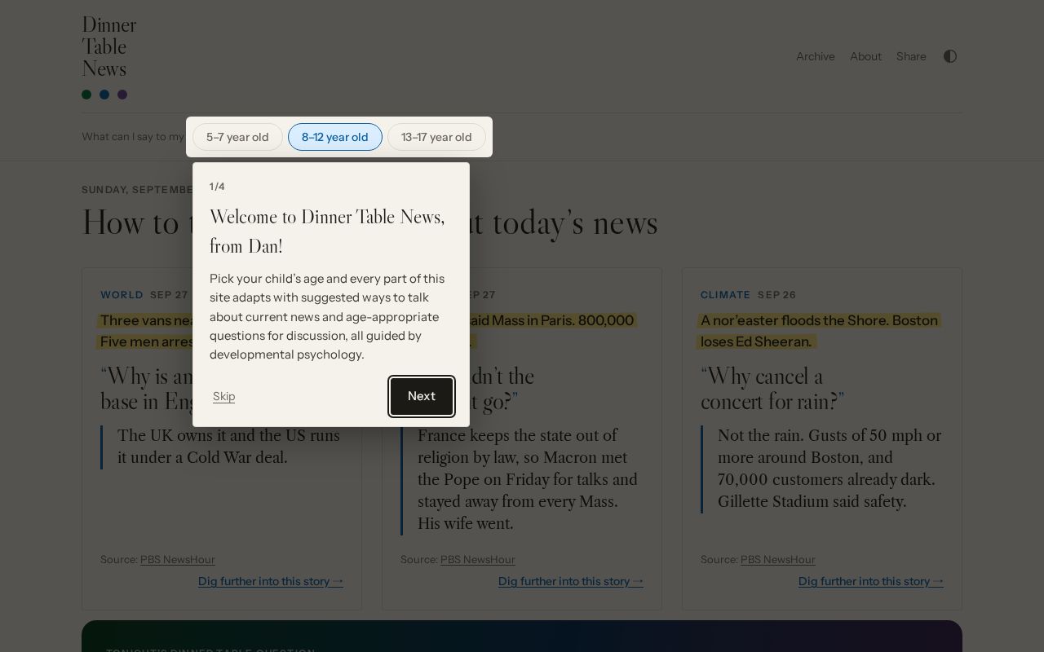Open PBS NewsHour source under Pope story

tap(478, 559)
